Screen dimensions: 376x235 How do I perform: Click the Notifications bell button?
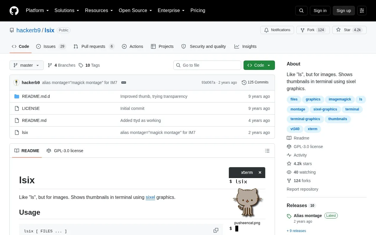tap(277, 30)
